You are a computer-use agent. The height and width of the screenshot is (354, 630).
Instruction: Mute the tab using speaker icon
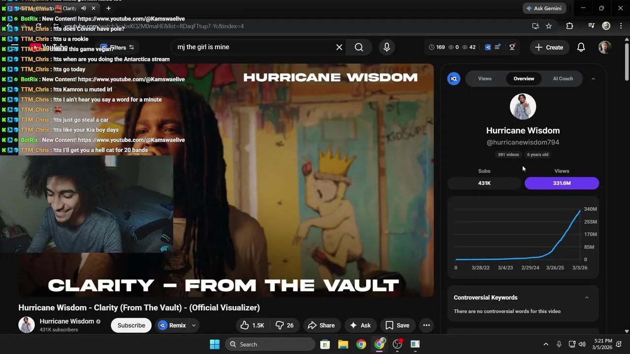click(x=84, y=8)
